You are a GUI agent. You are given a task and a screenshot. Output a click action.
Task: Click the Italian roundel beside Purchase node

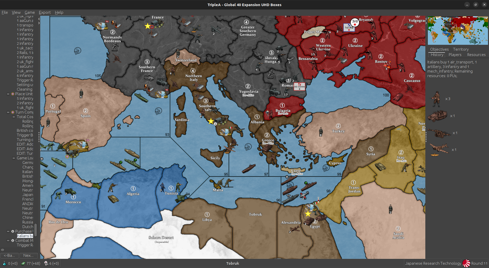point(13,231)
